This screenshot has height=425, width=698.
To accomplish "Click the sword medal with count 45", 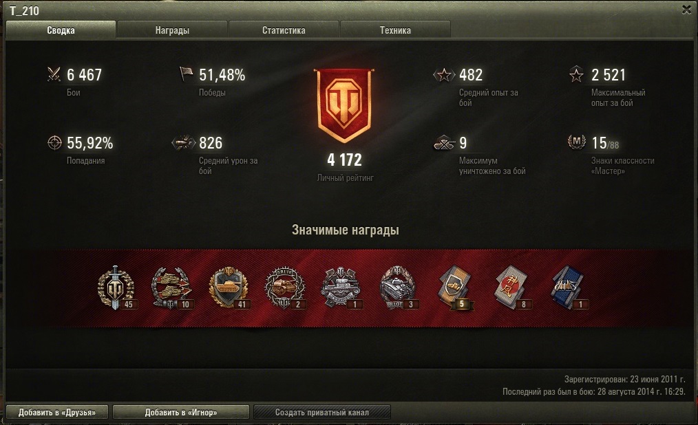I will coord(116,287).
